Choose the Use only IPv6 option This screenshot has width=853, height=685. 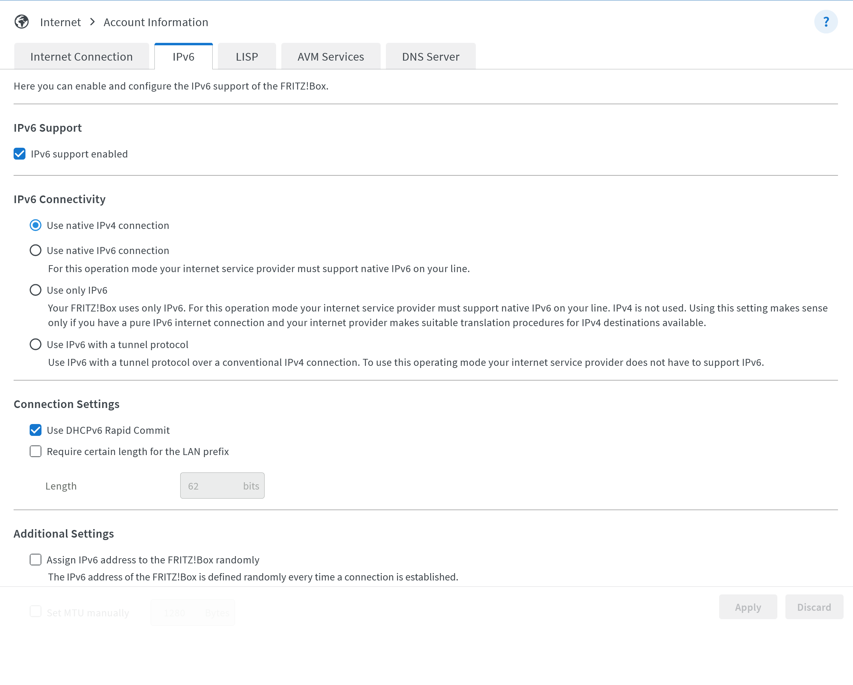click(x=36, y=290)
